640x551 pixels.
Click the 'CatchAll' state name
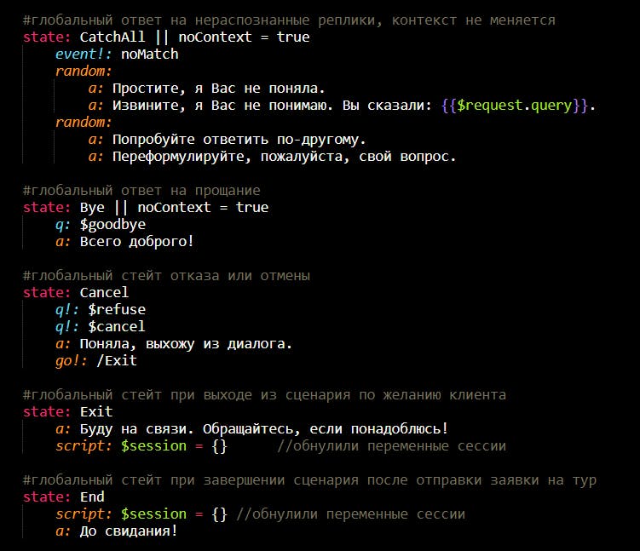pos(112,37)
